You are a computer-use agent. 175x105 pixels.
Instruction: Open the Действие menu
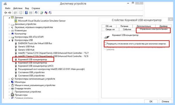(18, 8)
